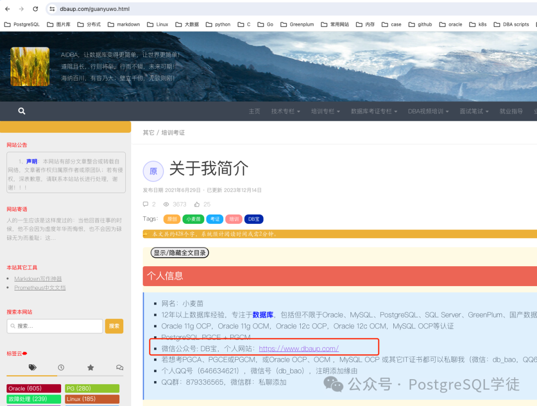Click the browser address bar URL

tap(94, 9)
